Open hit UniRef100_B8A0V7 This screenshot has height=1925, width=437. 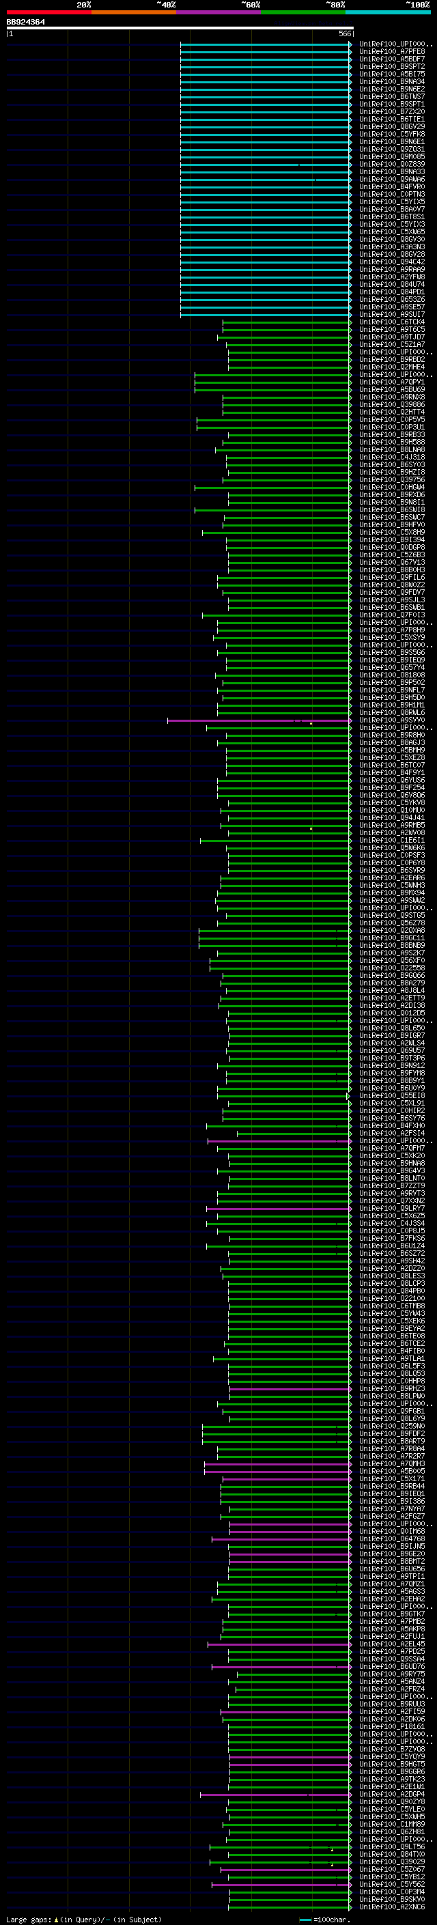(391, 209)
